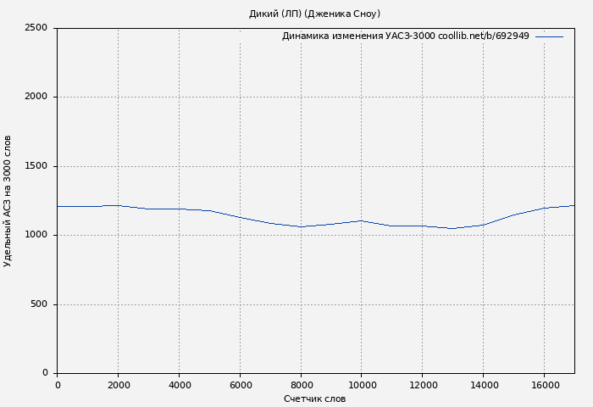This screenshot has height=407, width=593.
Task: Select the y-axis label "Удельный АСЗ на 3000 слов"
Action: pyautogui.click(x=8, y=201)
